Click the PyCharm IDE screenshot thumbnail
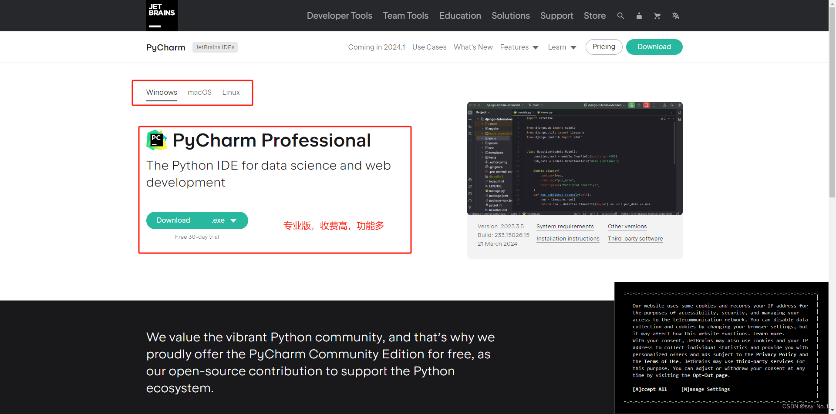The image size is (836, 414). (575, 158)
